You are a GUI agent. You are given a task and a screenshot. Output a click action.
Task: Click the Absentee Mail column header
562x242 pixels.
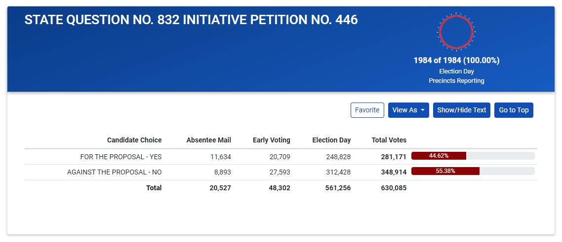[208, 140]
